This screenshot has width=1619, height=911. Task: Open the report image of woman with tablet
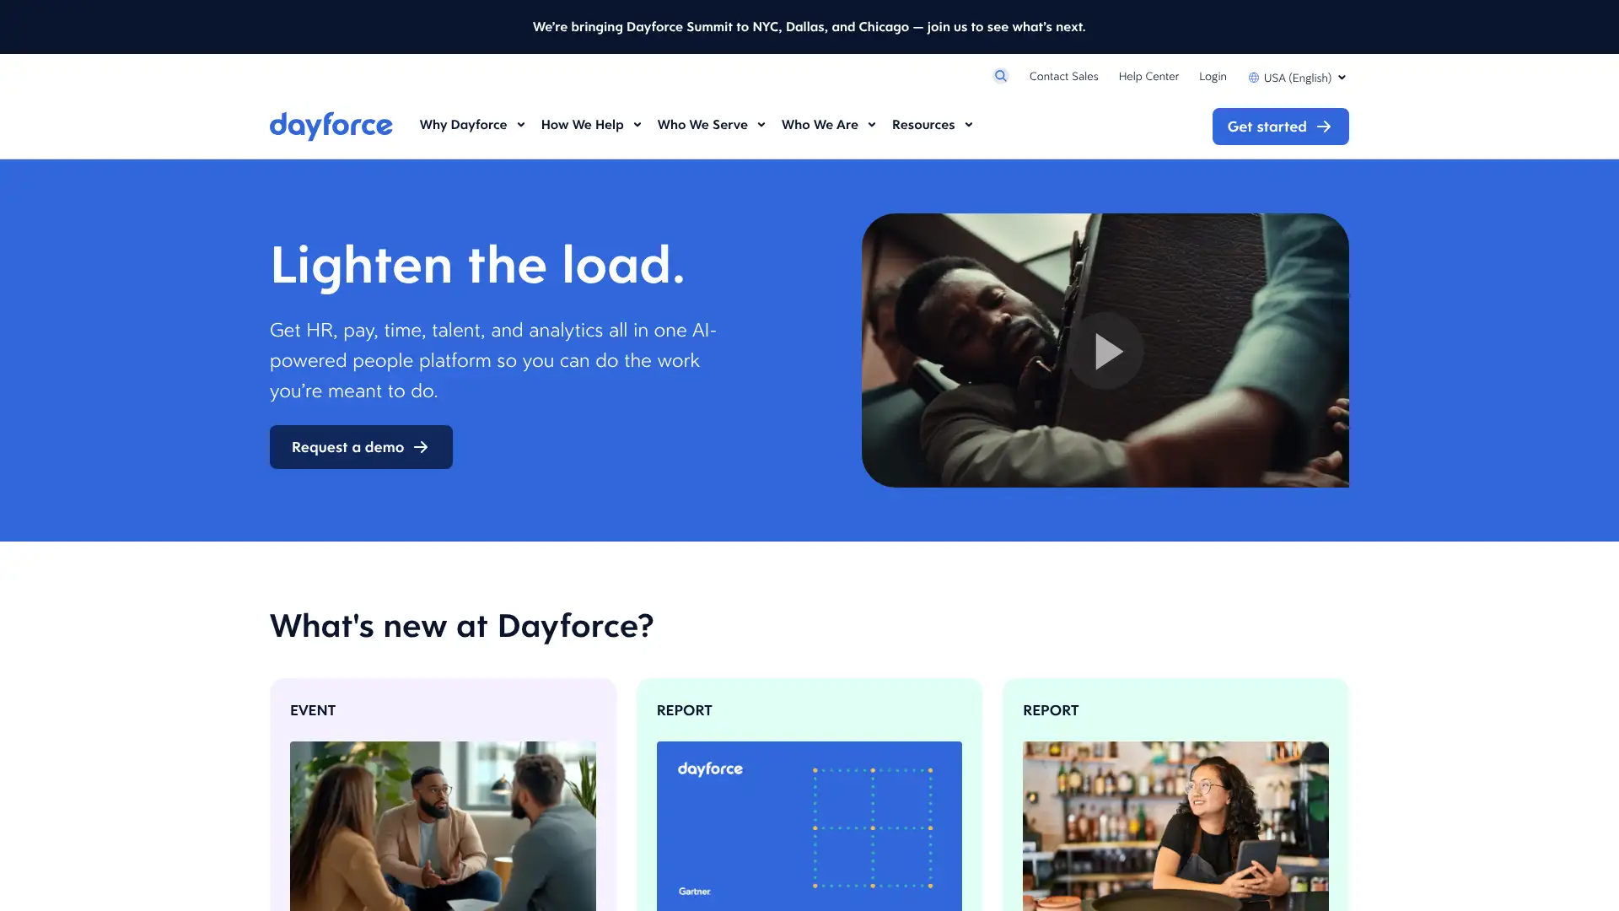coord(1175,826)
